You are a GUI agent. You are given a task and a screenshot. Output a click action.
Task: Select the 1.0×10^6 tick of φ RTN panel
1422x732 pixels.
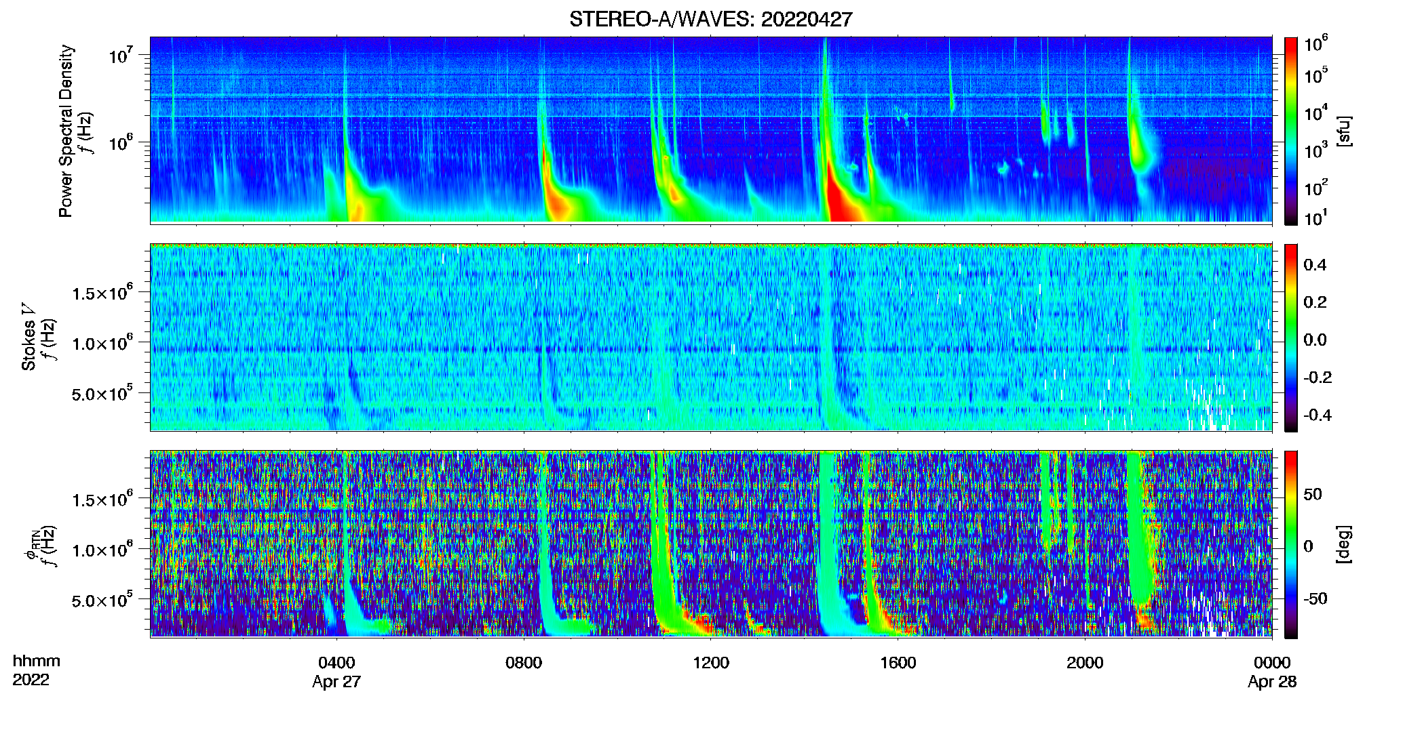(x=102, y=550)
